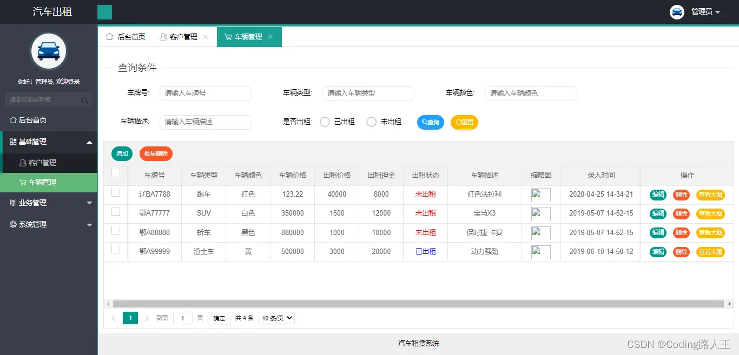Close the 车辆管理 tab
The height and width of the screenshot is (355, 739).
tap(270, 37)
